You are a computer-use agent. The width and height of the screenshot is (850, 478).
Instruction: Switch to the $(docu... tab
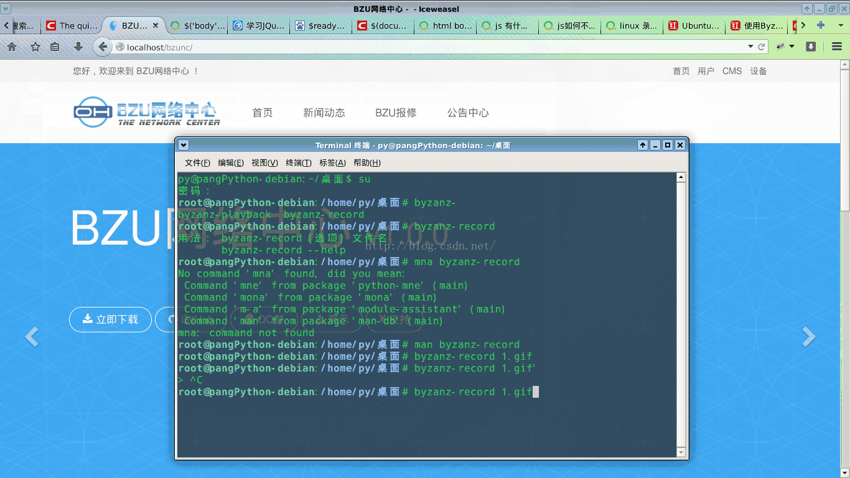tap(384, 26)
